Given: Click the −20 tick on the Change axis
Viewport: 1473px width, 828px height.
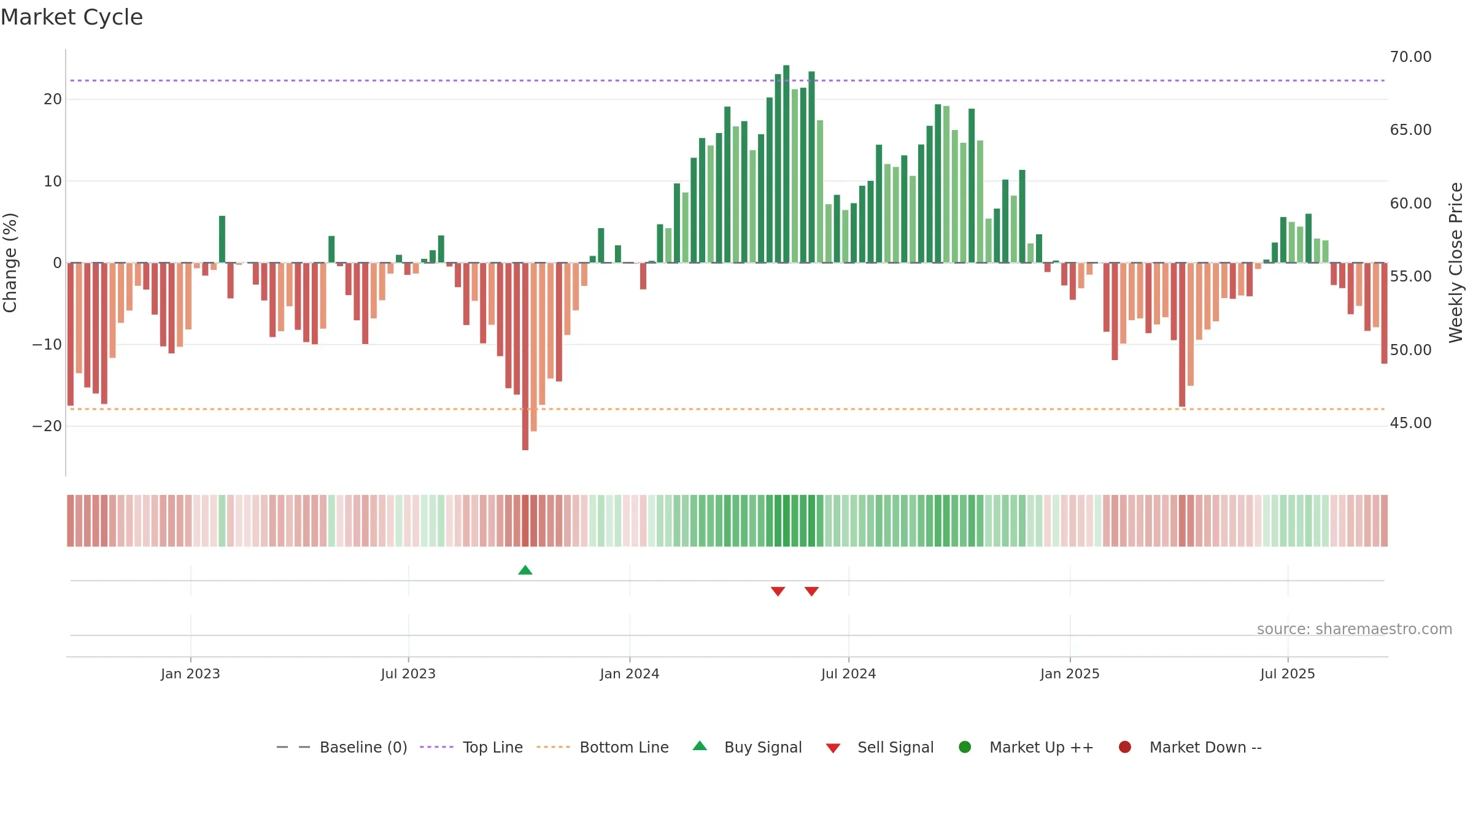Looking at the screenshot, I should click(47, 426).
